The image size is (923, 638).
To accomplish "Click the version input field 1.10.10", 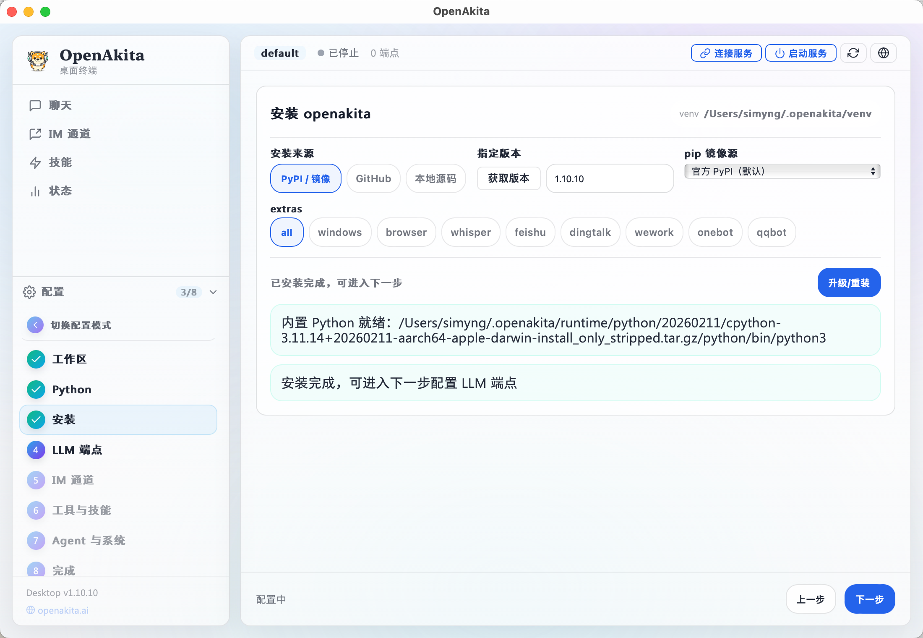I will 609,179.
